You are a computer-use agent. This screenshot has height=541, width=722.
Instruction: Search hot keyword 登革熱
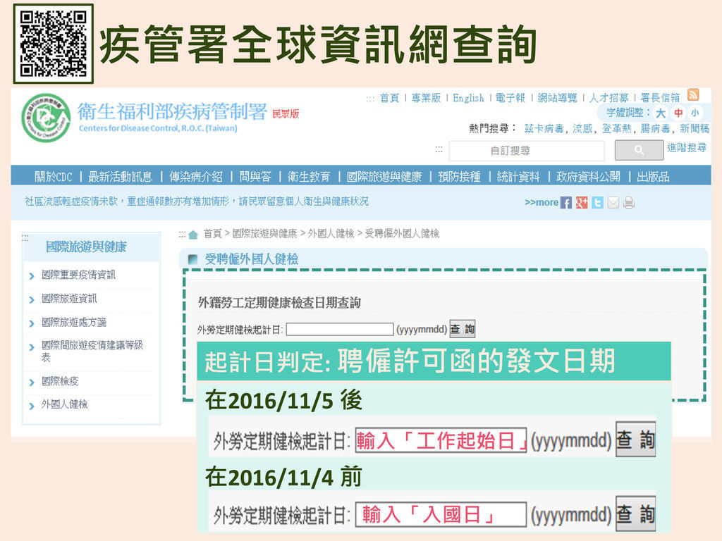click(616, 129)
